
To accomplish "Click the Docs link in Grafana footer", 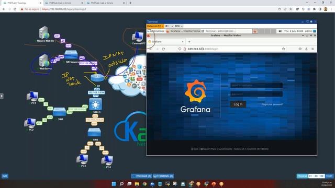I will pos(195,149).
